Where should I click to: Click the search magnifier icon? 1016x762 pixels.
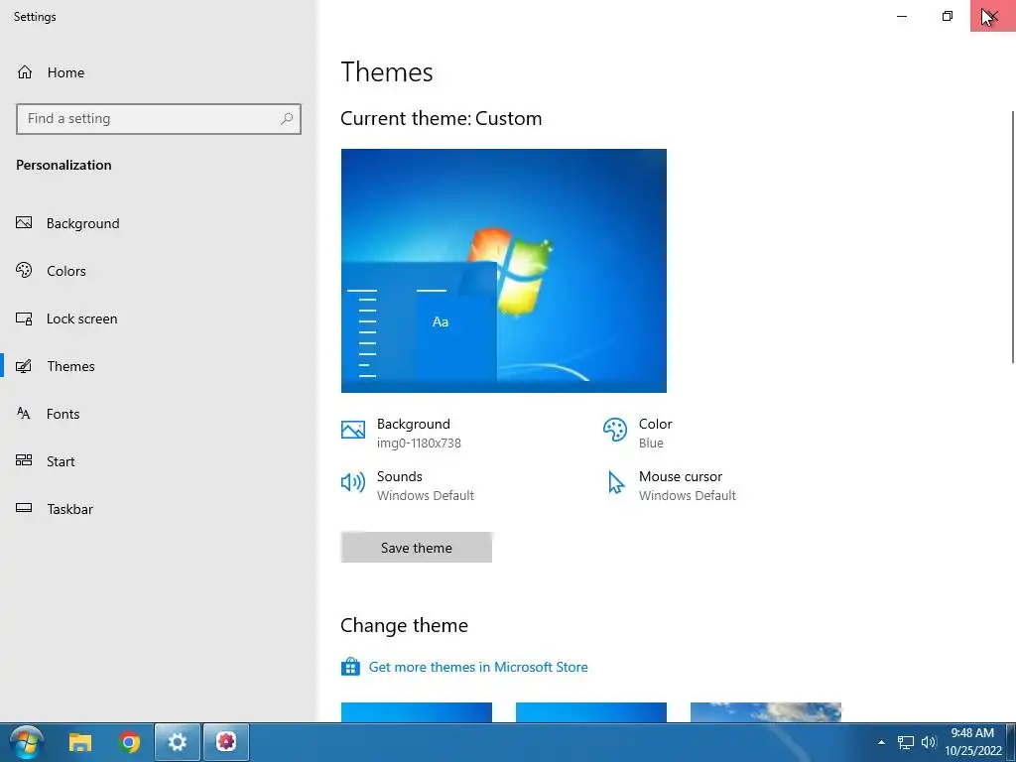coord(287,119)
